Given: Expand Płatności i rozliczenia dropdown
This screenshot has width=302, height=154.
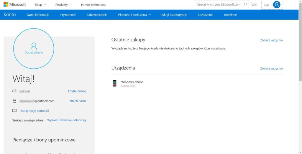Looking at the screenshot, I should coord(134,15).
